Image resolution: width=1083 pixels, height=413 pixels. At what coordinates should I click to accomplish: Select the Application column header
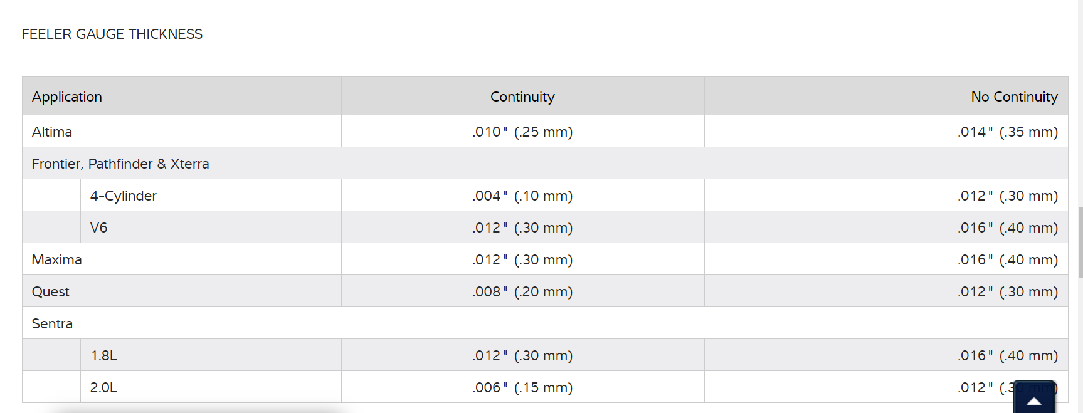click(x=67, y=97)
